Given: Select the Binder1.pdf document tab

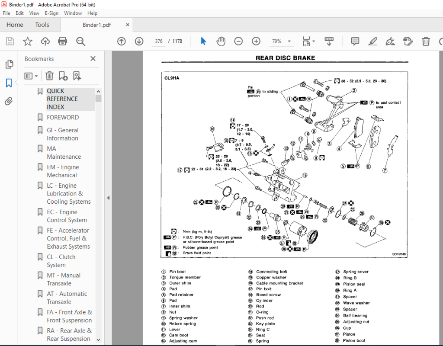Looking at the screenshot, I should (x=96, y=25).
